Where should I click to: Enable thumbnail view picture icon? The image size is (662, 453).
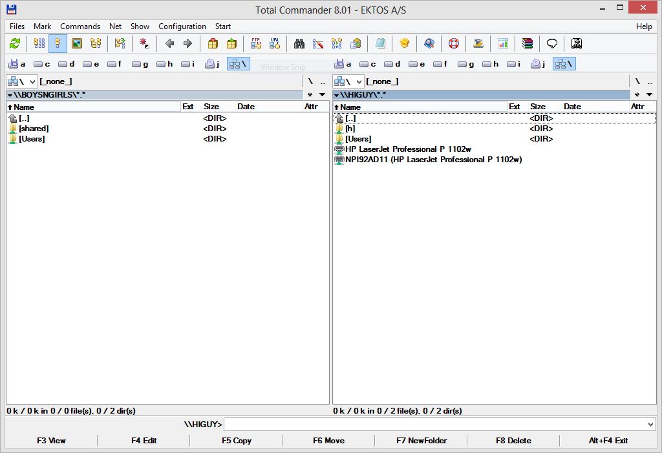pos(77,43)
